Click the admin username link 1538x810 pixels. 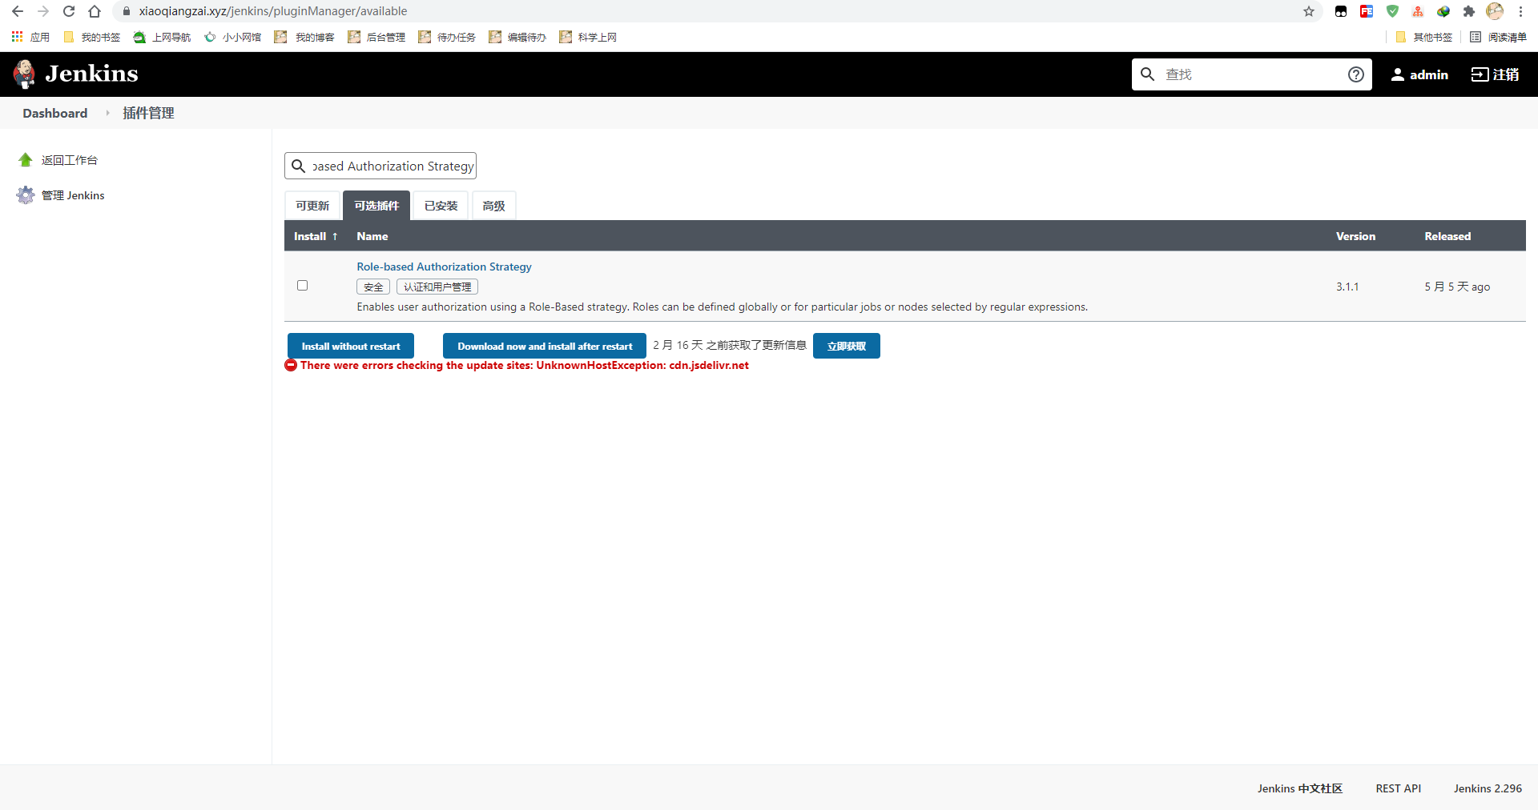[1429, 74]
